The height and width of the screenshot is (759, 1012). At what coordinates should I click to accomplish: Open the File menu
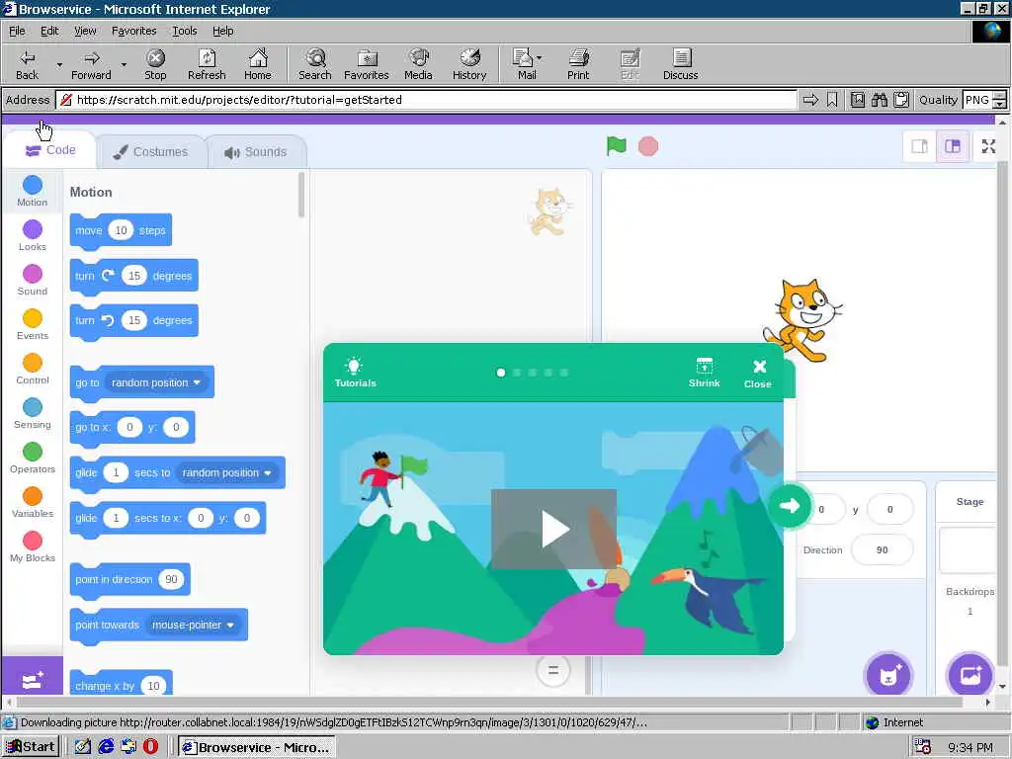[17, 31]
